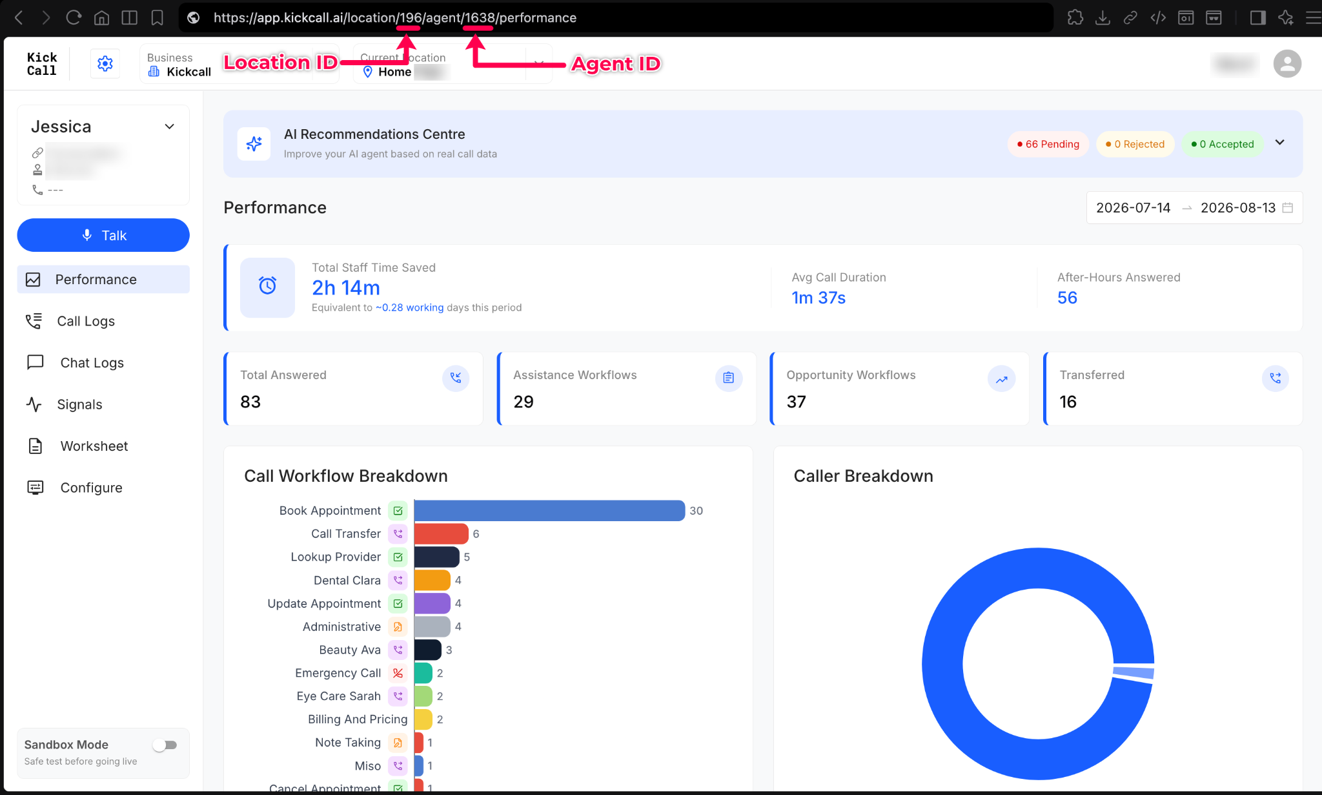Click the calendar icon in date range

click(x=1287, y=208)
